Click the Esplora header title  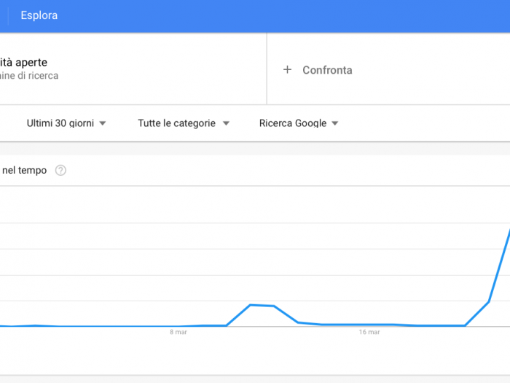click(x=39, y=15)
